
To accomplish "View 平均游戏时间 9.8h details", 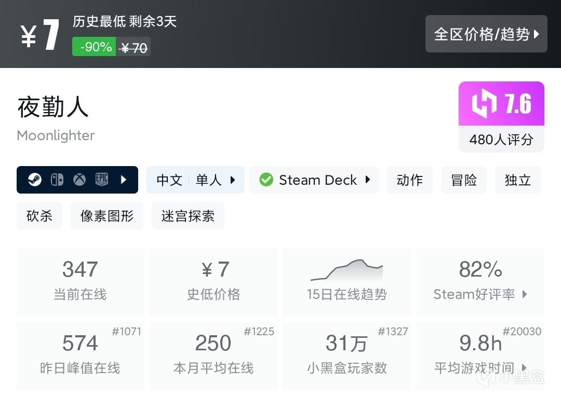I will 480,355.
